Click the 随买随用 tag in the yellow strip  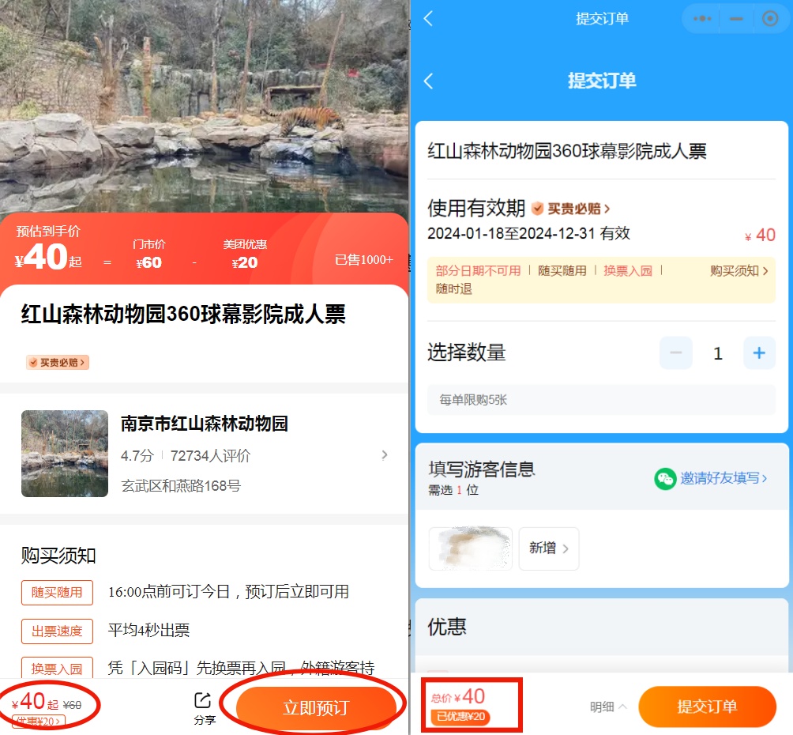(x=562, y=271)
